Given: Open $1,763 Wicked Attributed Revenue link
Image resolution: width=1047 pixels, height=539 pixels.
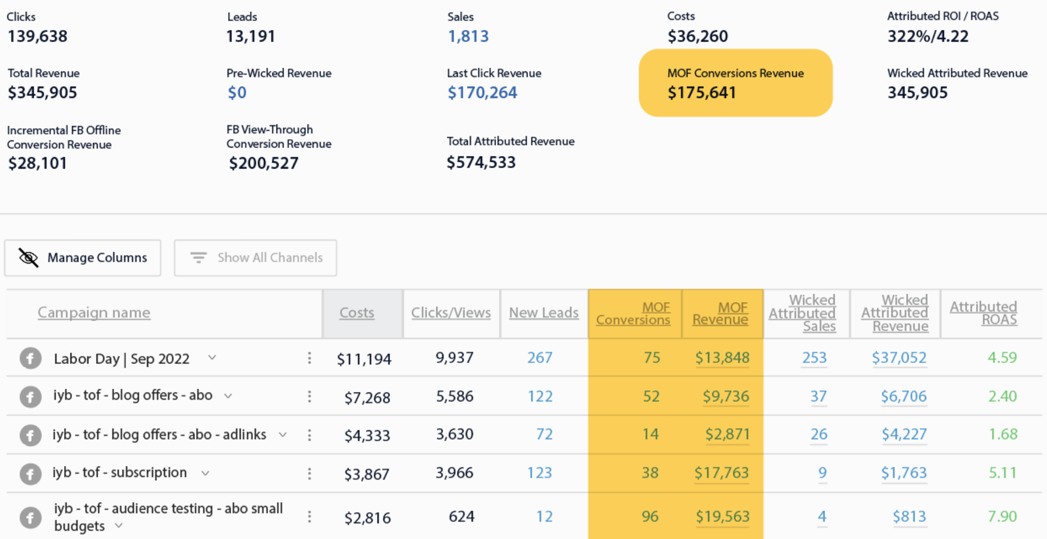Looking at the screenshot, I should pos(904,473).
